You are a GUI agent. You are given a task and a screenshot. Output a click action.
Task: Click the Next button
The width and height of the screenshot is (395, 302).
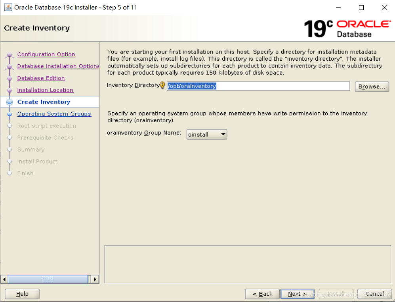click(x=298, y=294)
